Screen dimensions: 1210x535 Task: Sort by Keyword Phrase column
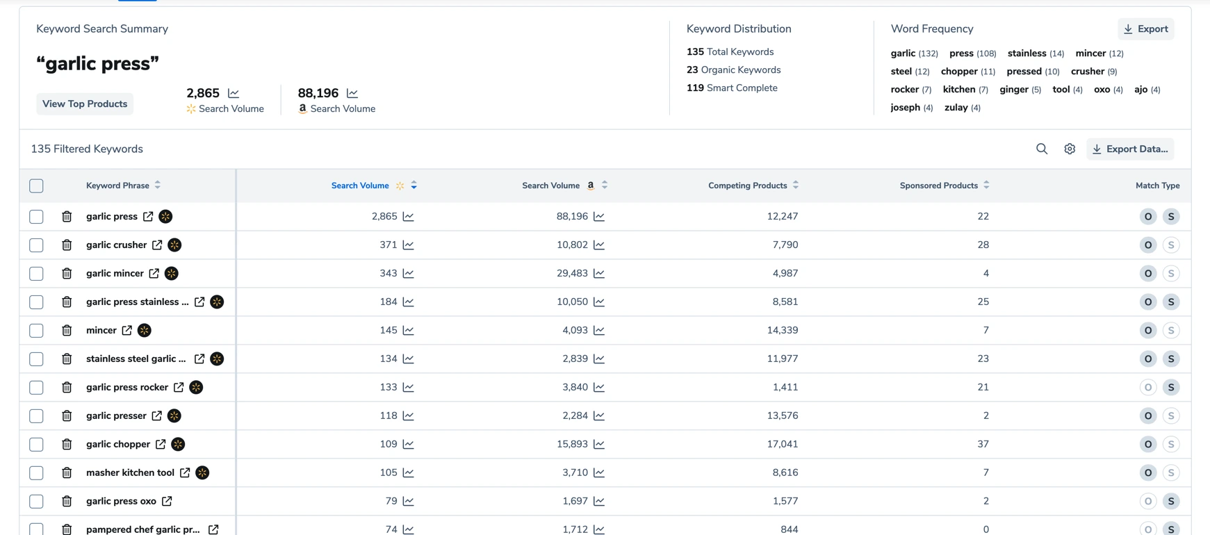pos(158,186)
